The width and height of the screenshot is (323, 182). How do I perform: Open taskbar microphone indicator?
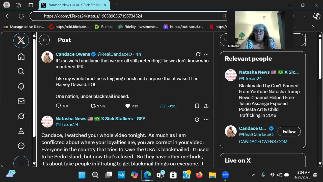click(x=263, y=175)
